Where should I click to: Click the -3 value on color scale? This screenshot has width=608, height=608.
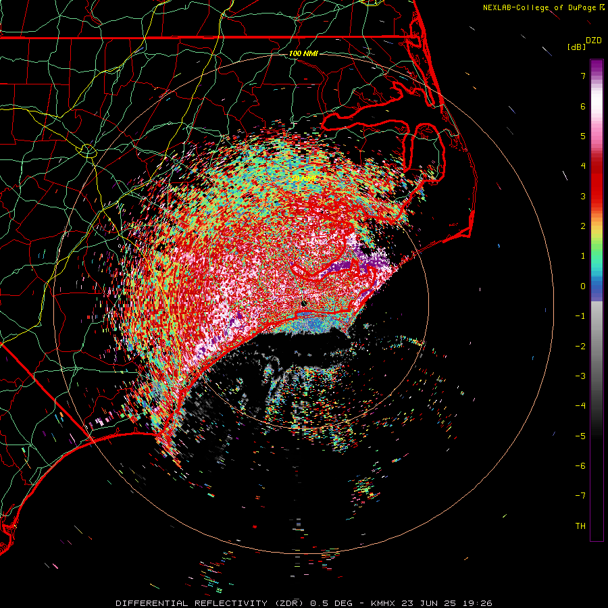pyautogui.click(x=580, y=376)
